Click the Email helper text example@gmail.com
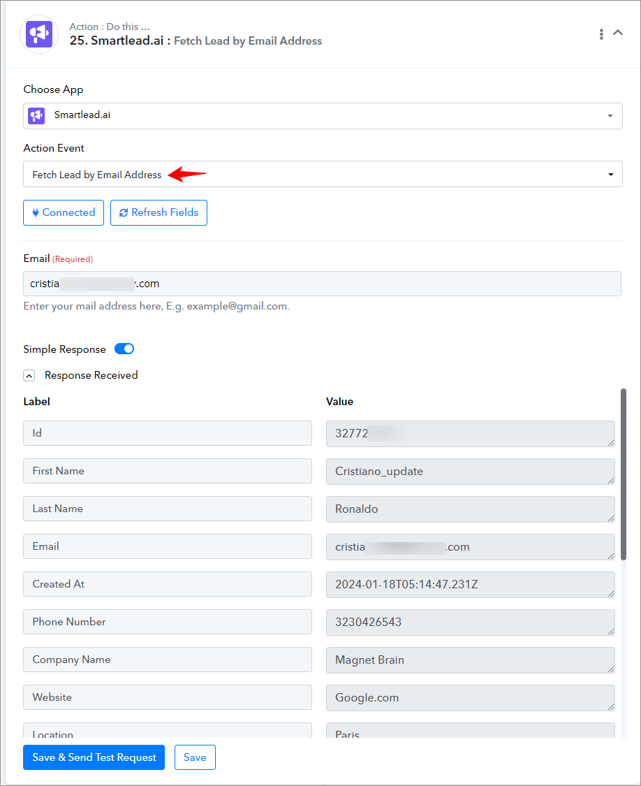Screen dimensions: 641x786 click(x=237, y=306)
